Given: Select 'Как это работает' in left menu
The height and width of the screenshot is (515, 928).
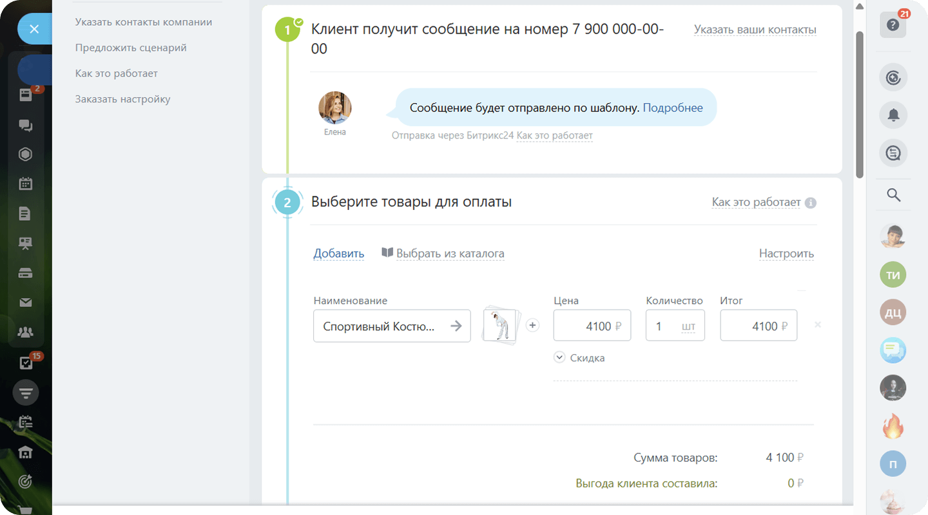Looking at the screenshot, I should point(116,73).
